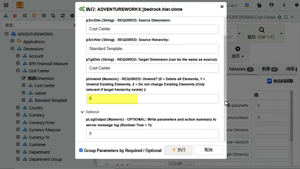
Task: Click the dialog vertical scrollbar
Action: [225, 67]
